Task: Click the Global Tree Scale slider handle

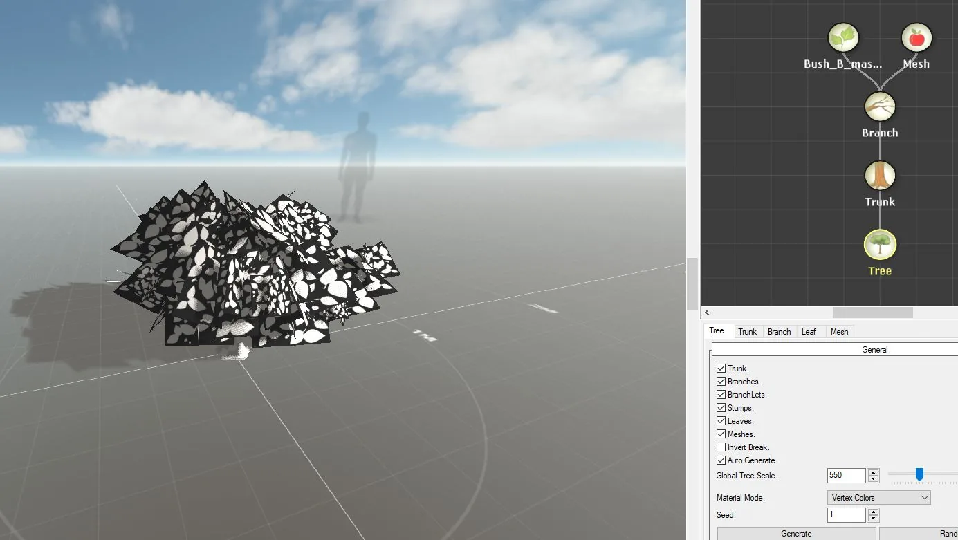Action: 919,474
